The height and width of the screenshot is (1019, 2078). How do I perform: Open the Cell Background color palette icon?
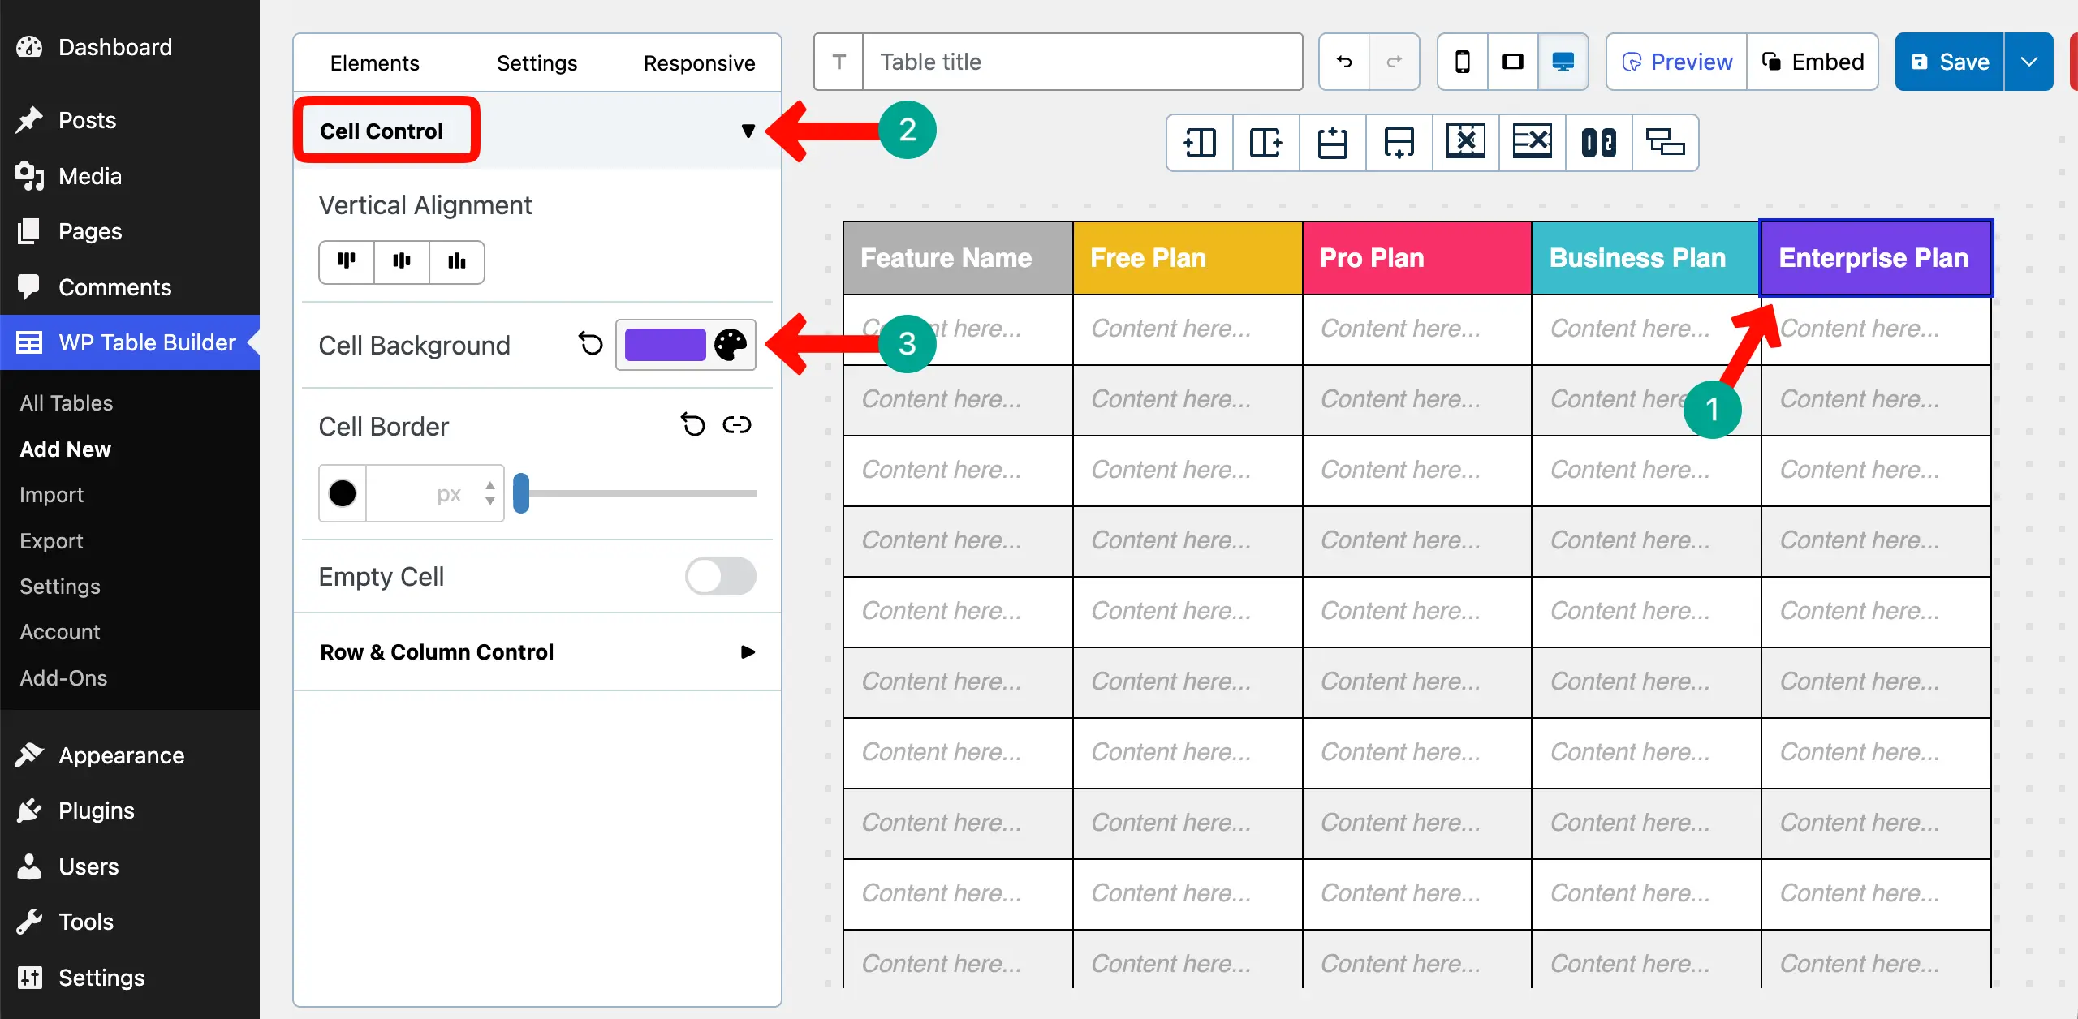(731, 345)
